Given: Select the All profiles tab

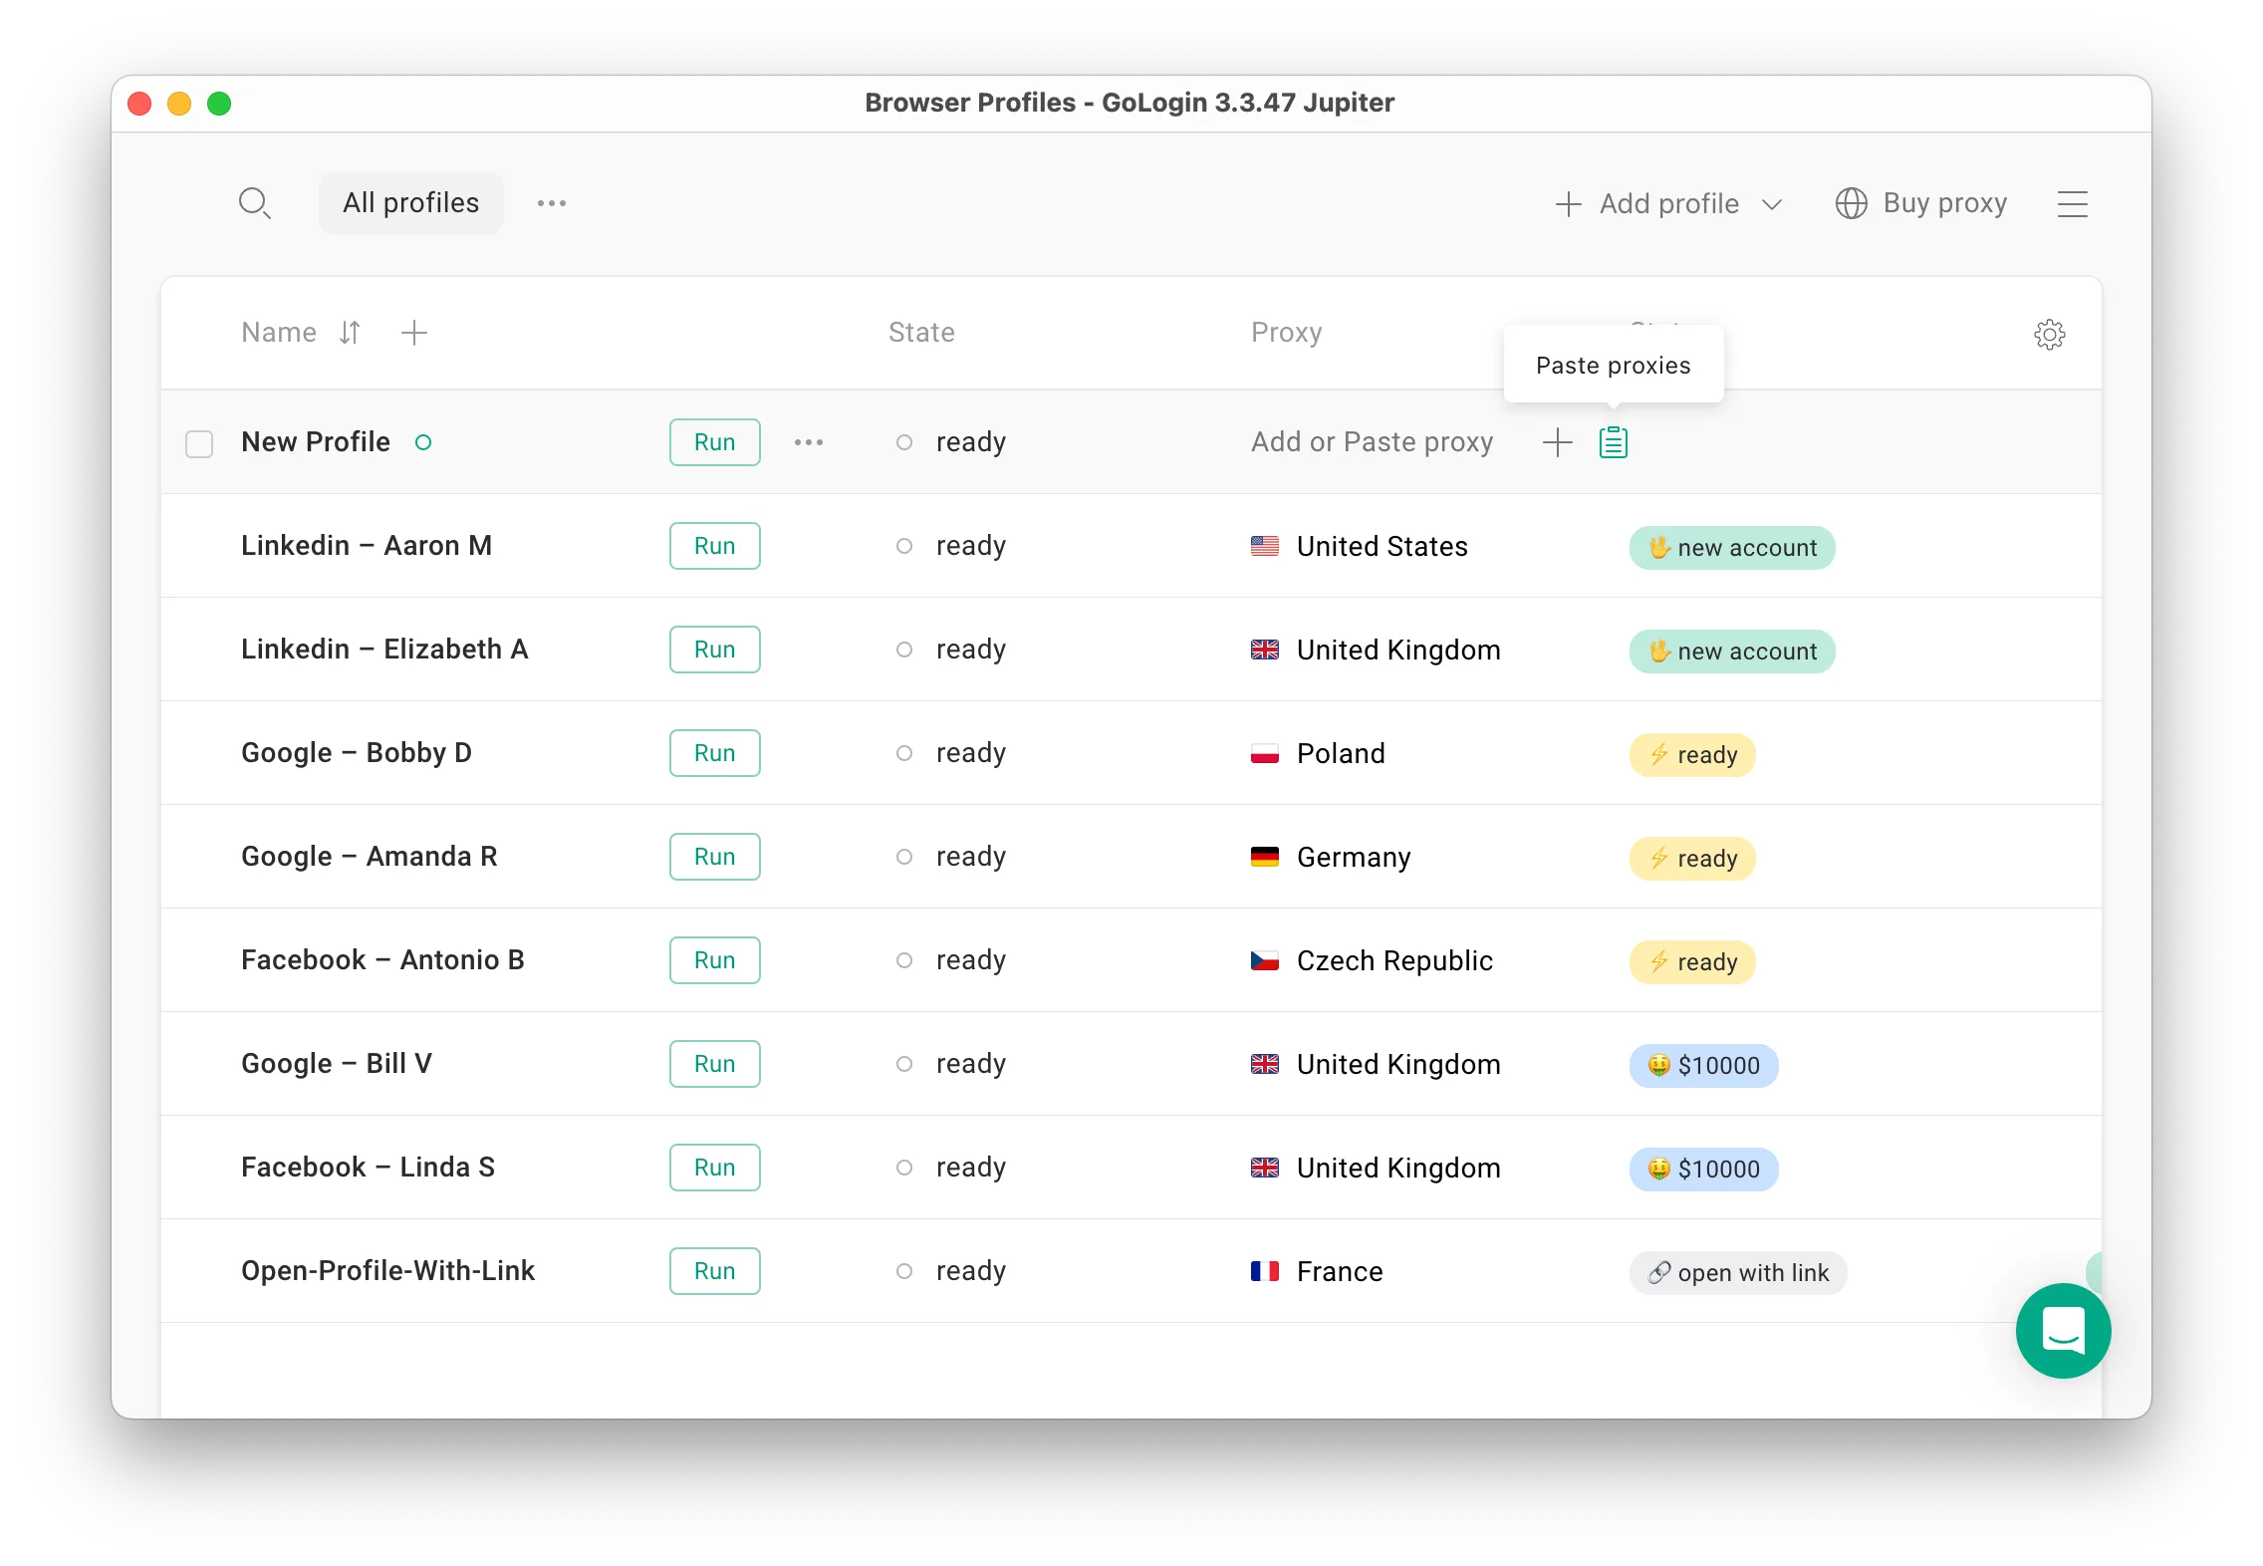Looking at the screenshot, I should coord(411,203).
